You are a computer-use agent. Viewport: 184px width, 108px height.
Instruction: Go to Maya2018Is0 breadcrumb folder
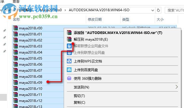[x=51, y=10]
